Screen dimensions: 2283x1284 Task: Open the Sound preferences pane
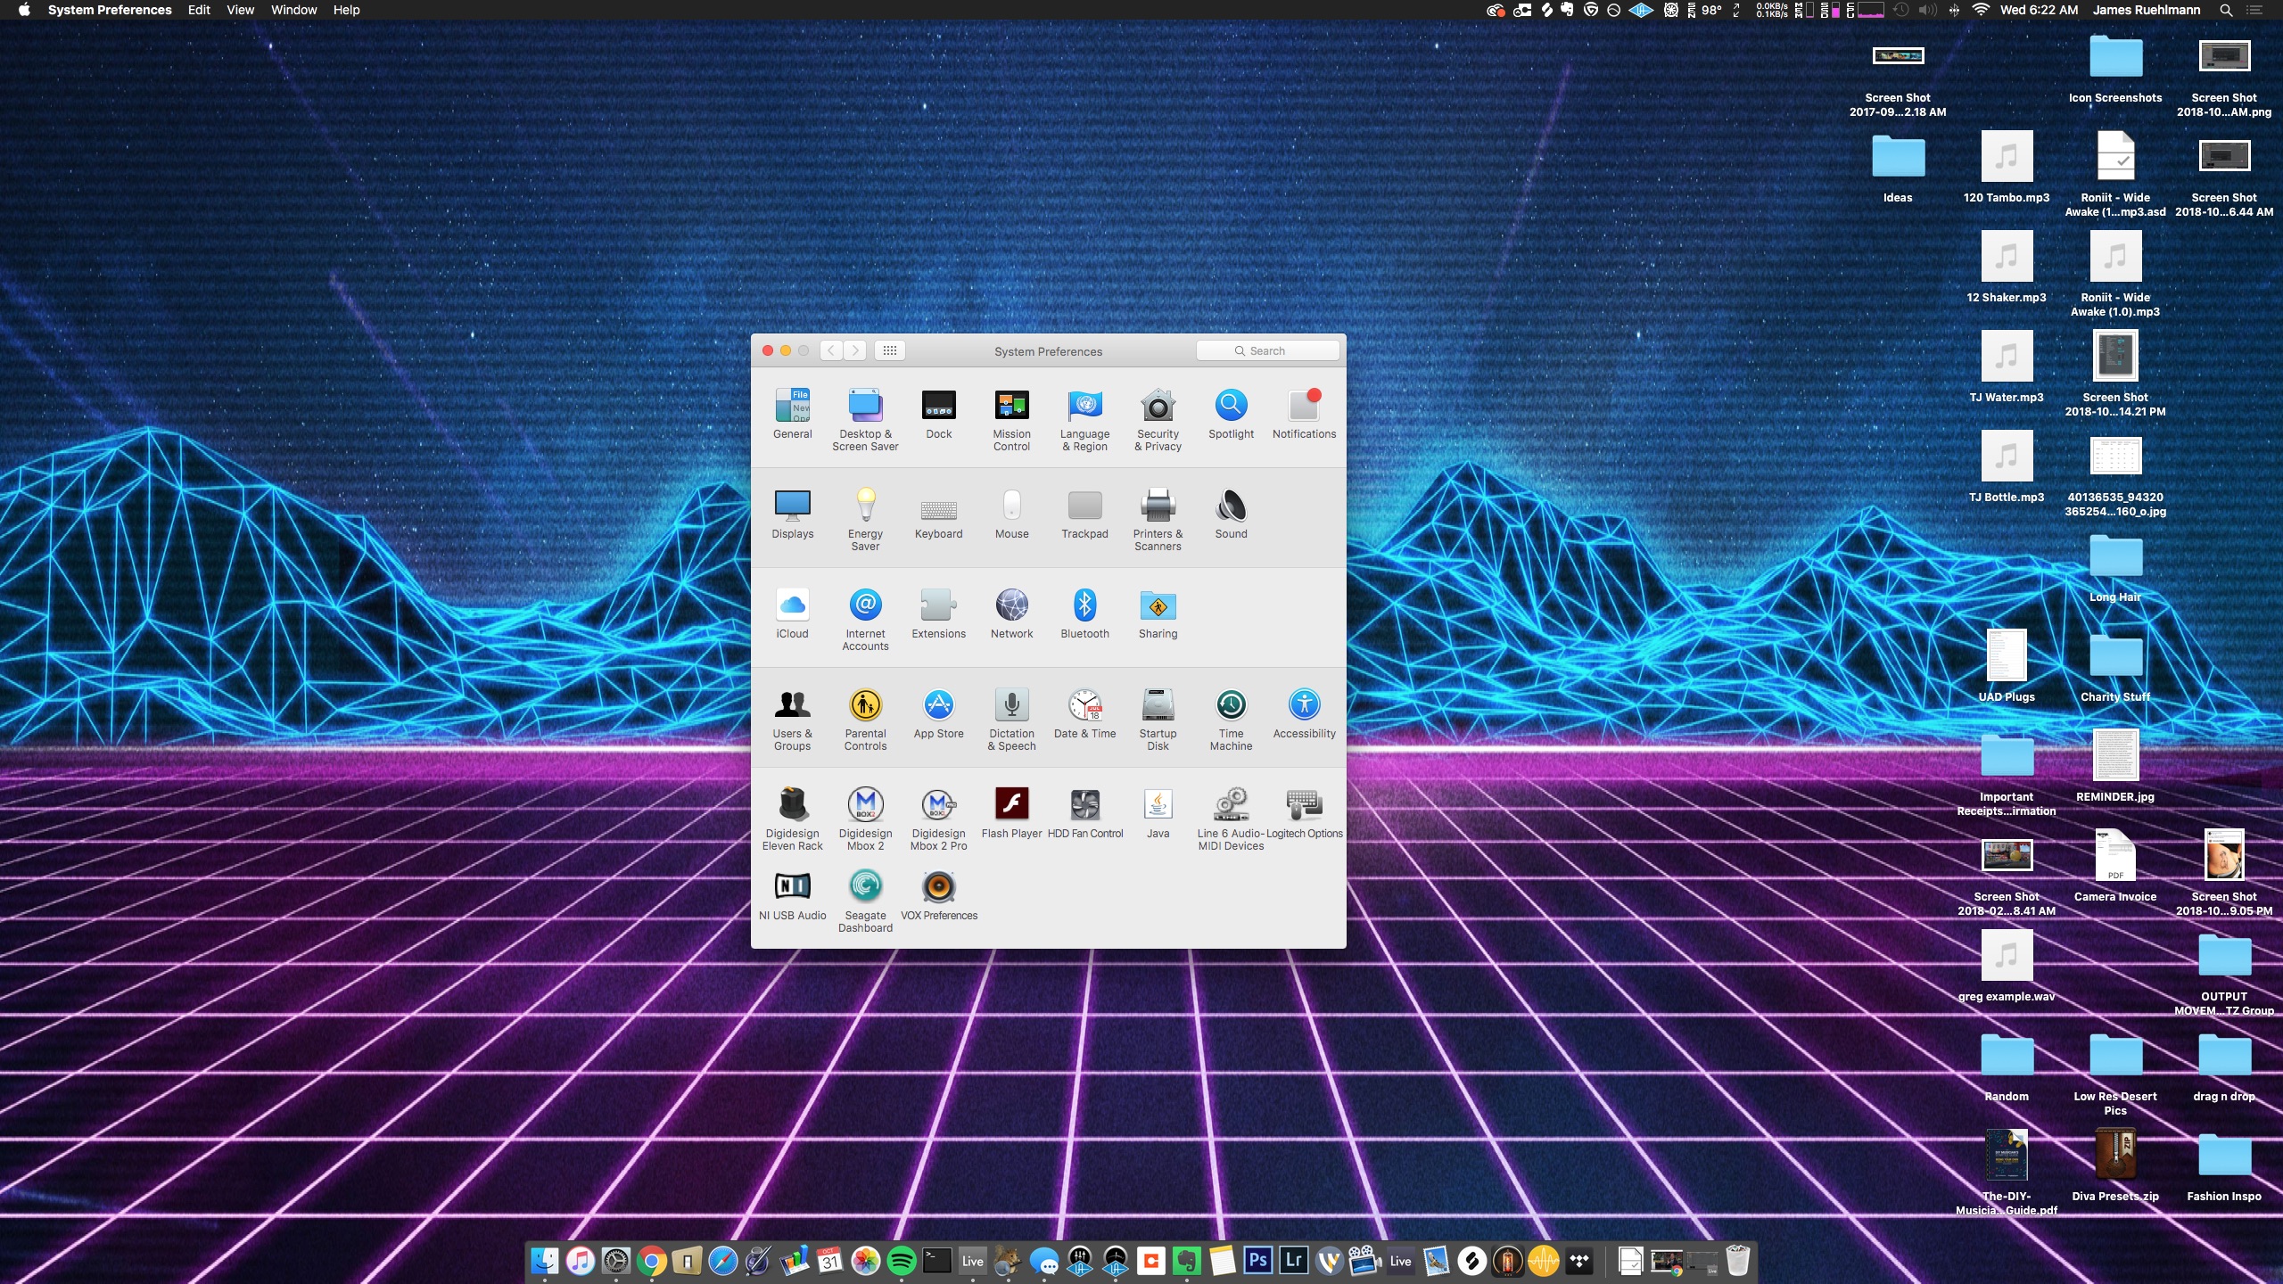pyautogui.click(x=1231, y=506)
